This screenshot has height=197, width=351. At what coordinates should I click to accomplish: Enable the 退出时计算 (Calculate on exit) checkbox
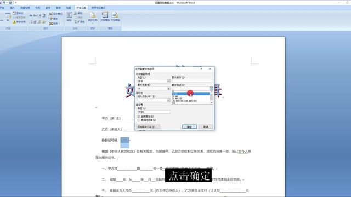139,120
